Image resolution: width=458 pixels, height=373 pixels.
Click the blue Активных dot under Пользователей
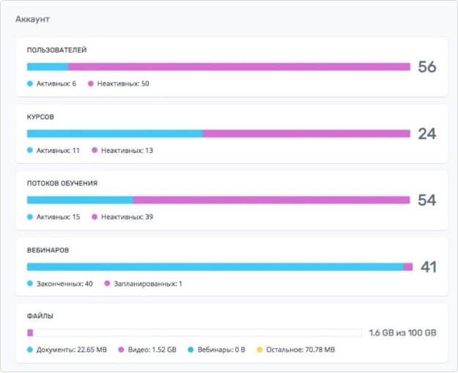[x=30, y=83]
